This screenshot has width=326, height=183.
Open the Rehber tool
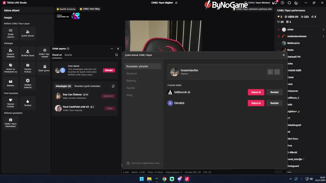[x=10, y=83]
